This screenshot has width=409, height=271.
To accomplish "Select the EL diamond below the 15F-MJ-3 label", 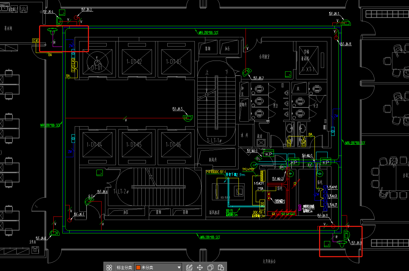I will [258, 158].
